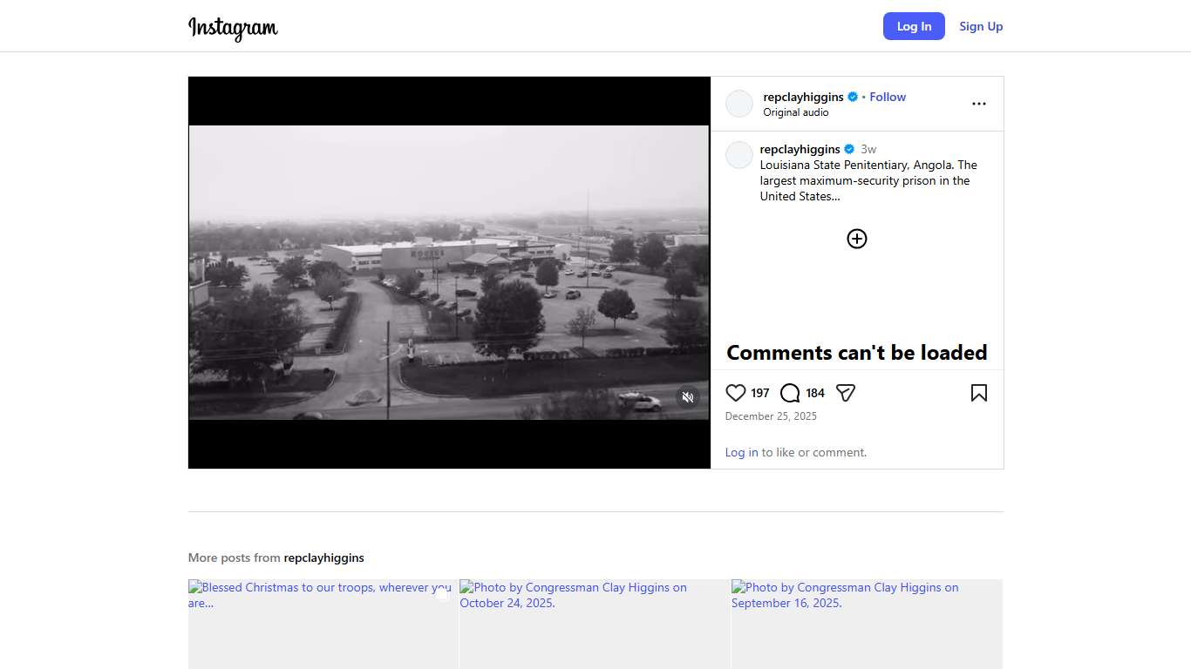1191x669 pixels.
Task: Unmute the video with speaker icon
Action: coord(688,397)
